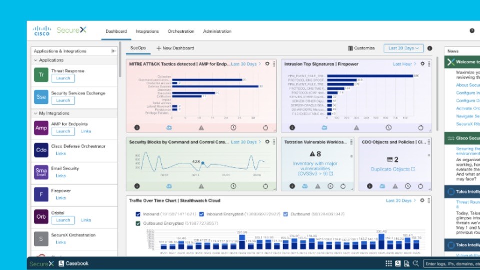480x270 pixels.
Task: Launch Threat Response
Action: coord(63,78)
